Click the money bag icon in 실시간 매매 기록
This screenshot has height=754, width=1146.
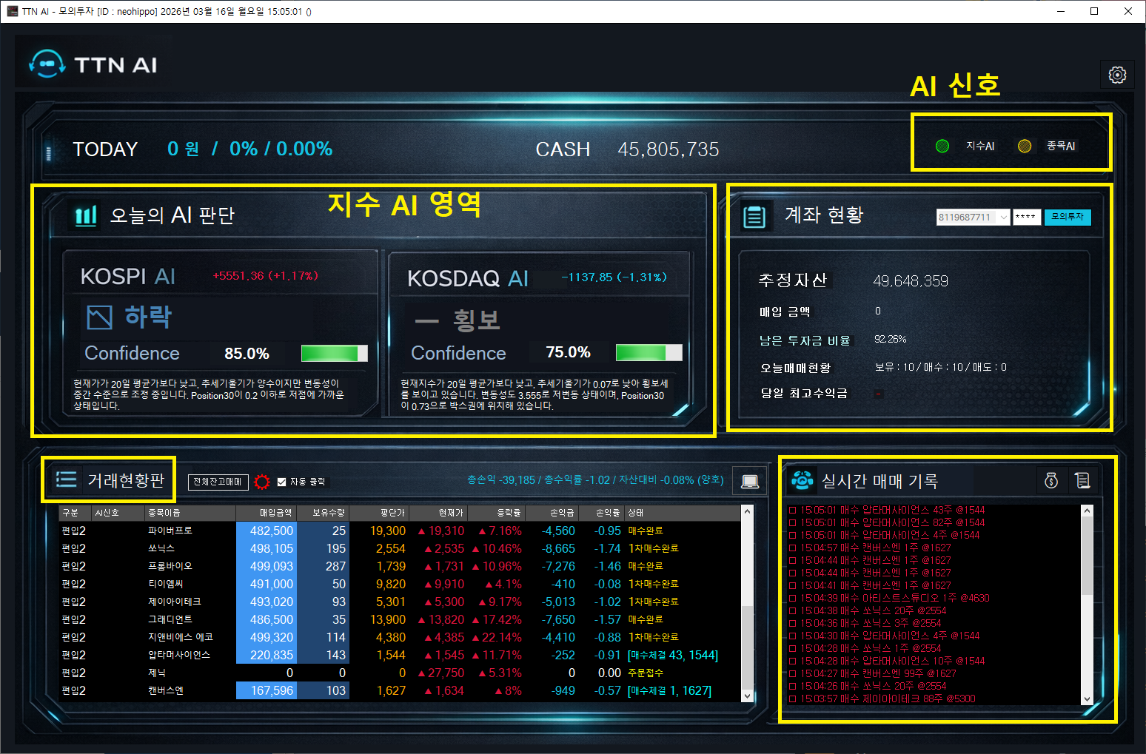1051,481
